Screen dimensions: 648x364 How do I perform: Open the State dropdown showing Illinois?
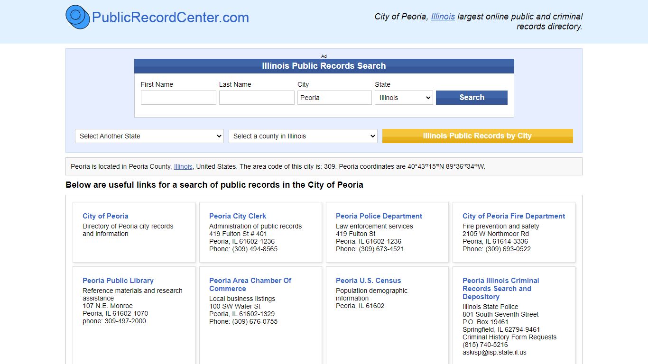tap(404, 98)
